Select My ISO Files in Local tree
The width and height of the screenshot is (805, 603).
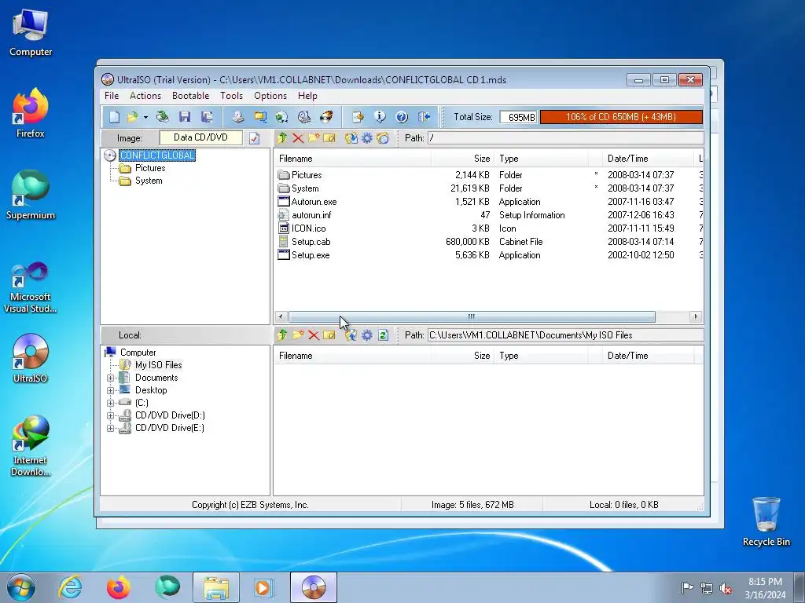coord(158,365)
